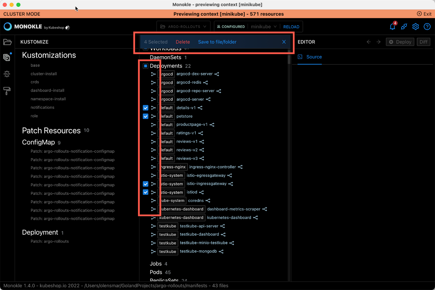435x290 pixels.
Task: Open the minikube context dropdown
Action: coord(264,27)
